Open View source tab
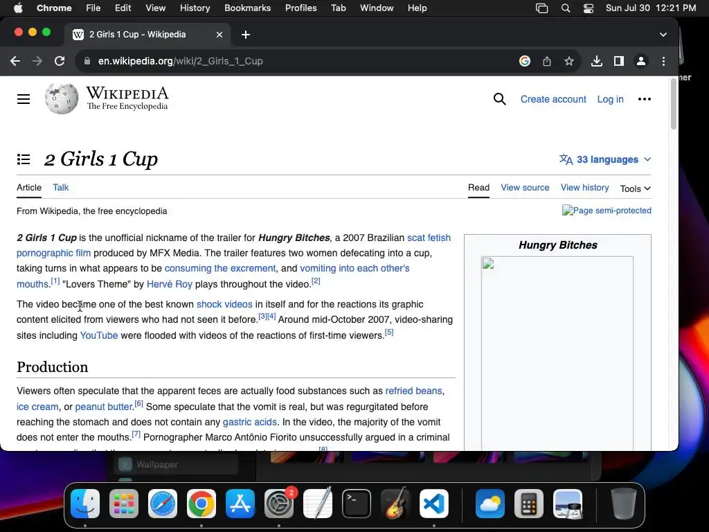This screenshot has height=532, width=709. 525,187
